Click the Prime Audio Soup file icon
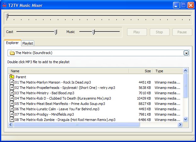Image resolution: width=196 pixels, height=142 pixels. pyautogui.click(x=12, y=103)
